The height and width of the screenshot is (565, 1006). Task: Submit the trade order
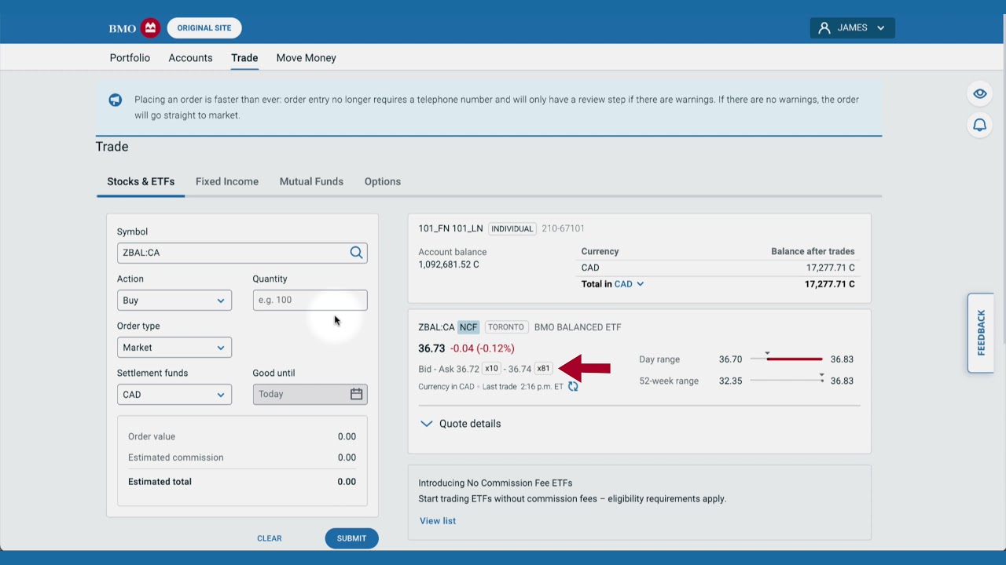(351, 538)
